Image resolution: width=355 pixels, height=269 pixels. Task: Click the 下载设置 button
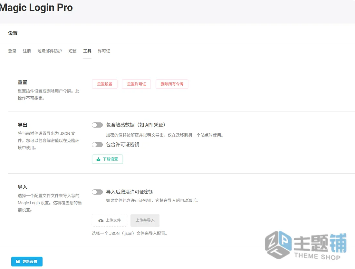pos(107,159)
